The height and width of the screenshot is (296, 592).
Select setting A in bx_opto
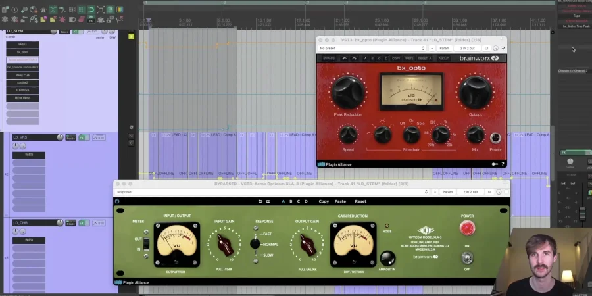point(365,59)
